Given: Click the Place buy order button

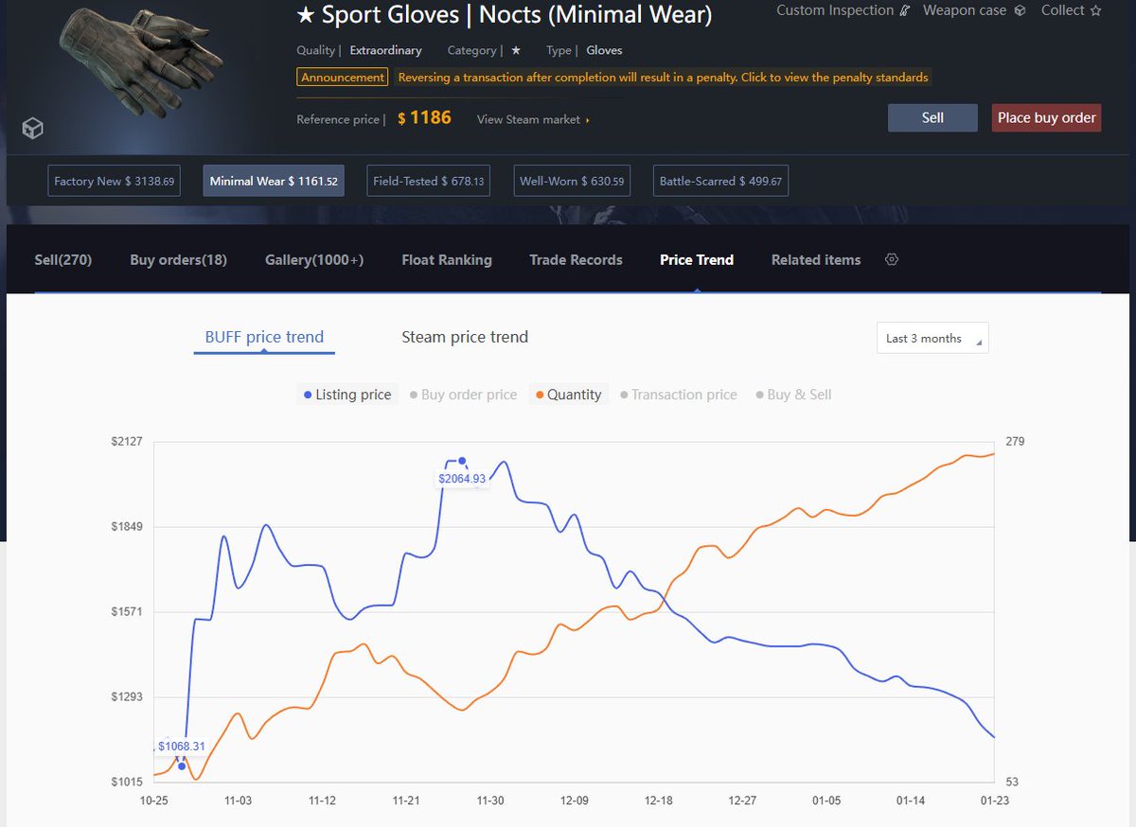Looking at the screenshot, I should (1046, 117).
